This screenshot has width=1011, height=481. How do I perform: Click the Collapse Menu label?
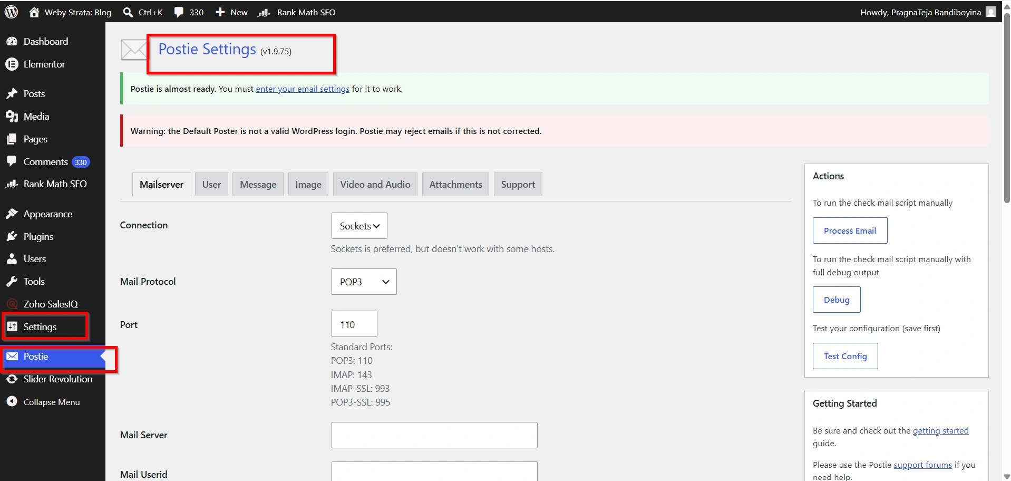click(x=52, y=402)
